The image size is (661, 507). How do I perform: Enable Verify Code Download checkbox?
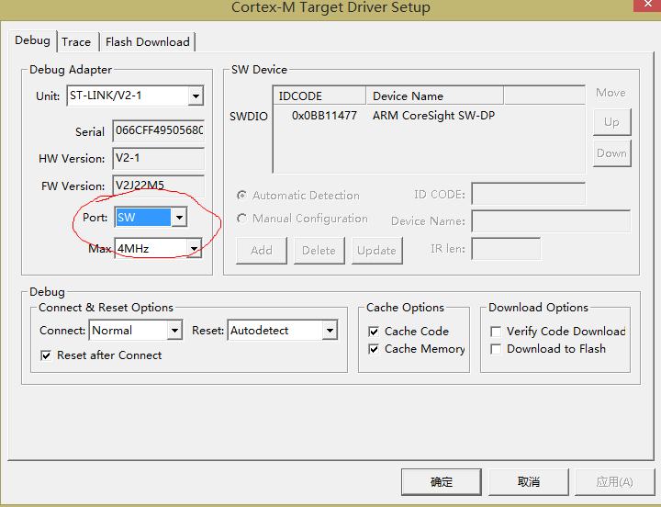point(496,332)
